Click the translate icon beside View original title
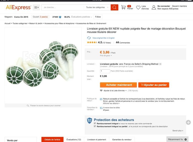 coord(89,38)
